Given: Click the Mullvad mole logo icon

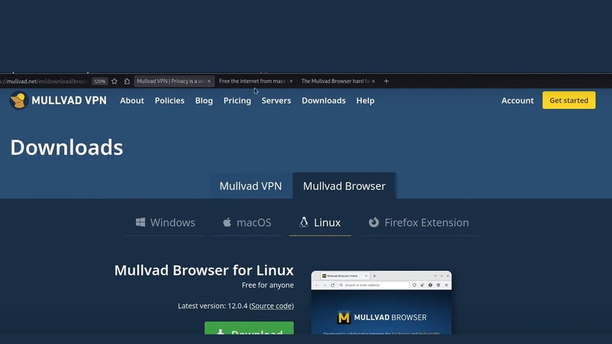Looking at the screenshot, I should tap(19, 100).
